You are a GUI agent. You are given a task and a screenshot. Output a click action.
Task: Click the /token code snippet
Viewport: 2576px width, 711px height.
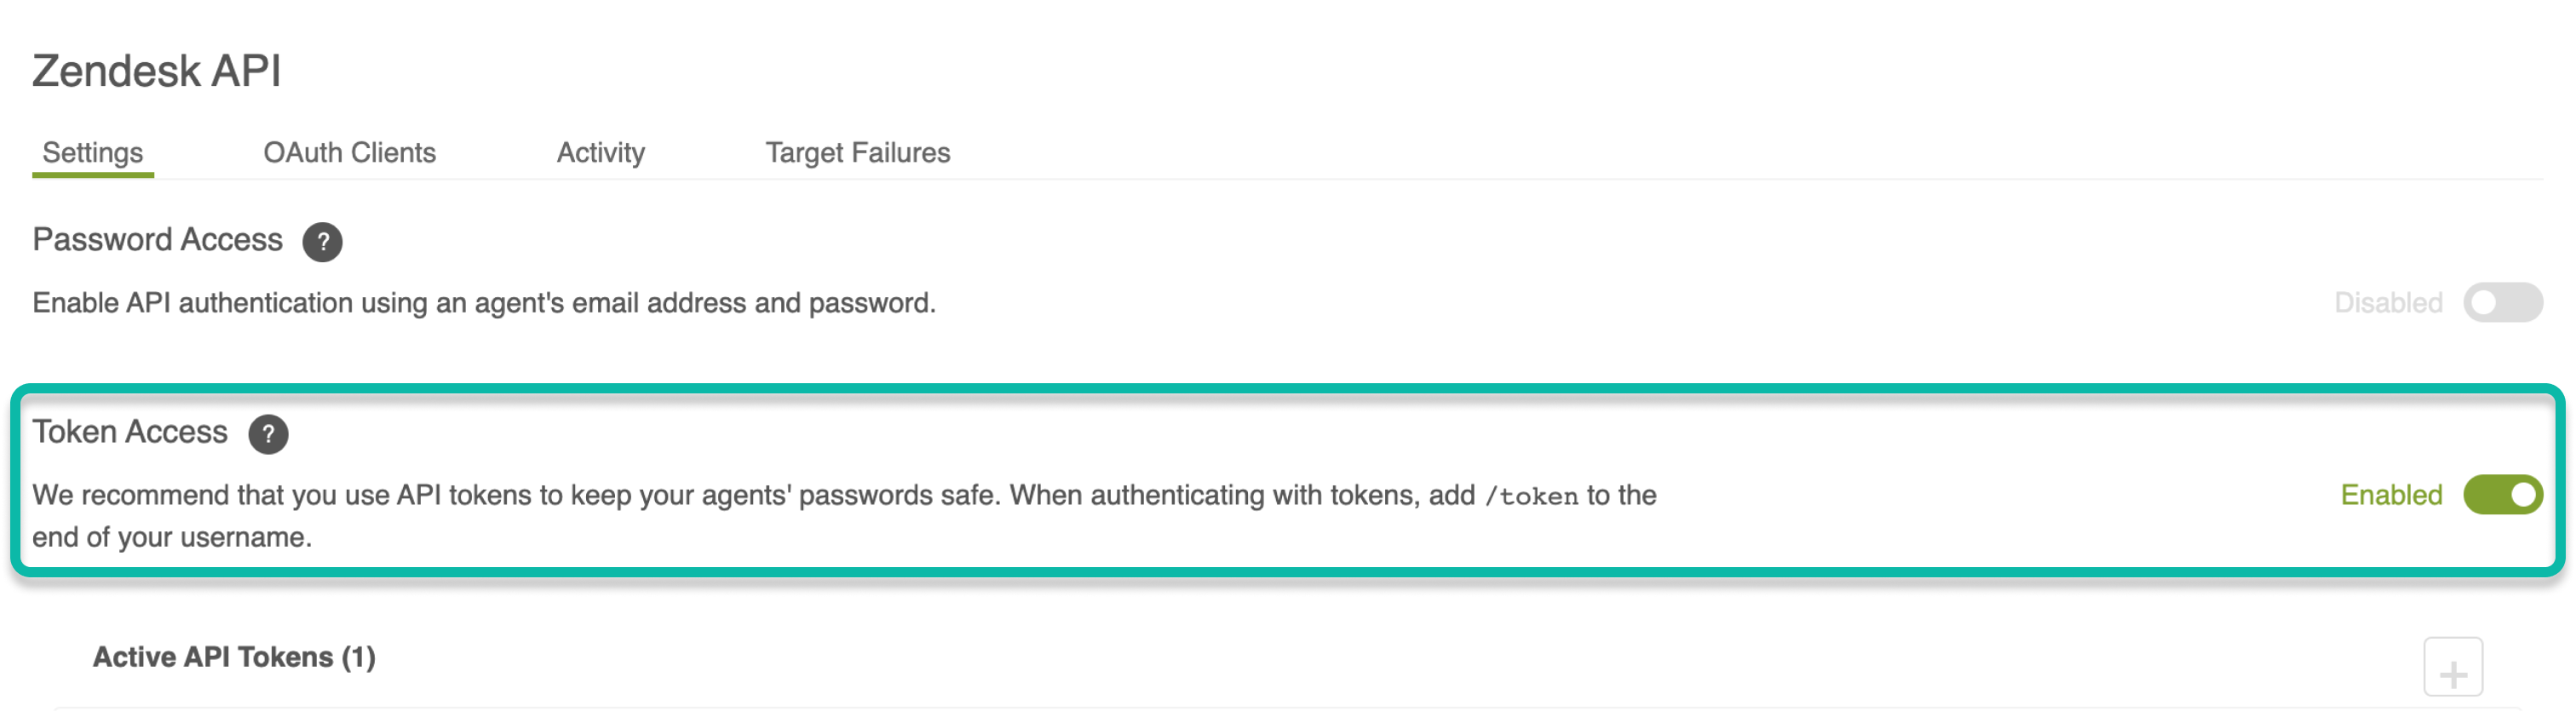[1531, 496]
